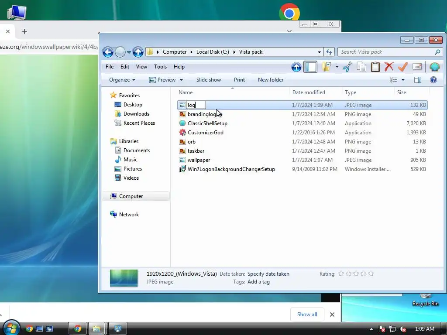
Task: Click the Print command
Action: coord(239,80)
